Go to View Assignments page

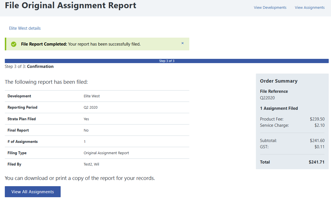(309, 8)
